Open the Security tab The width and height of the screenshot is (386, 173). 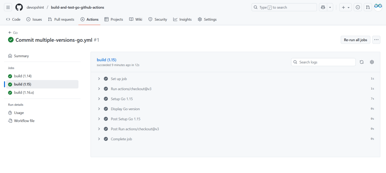(x=158, y=20)
